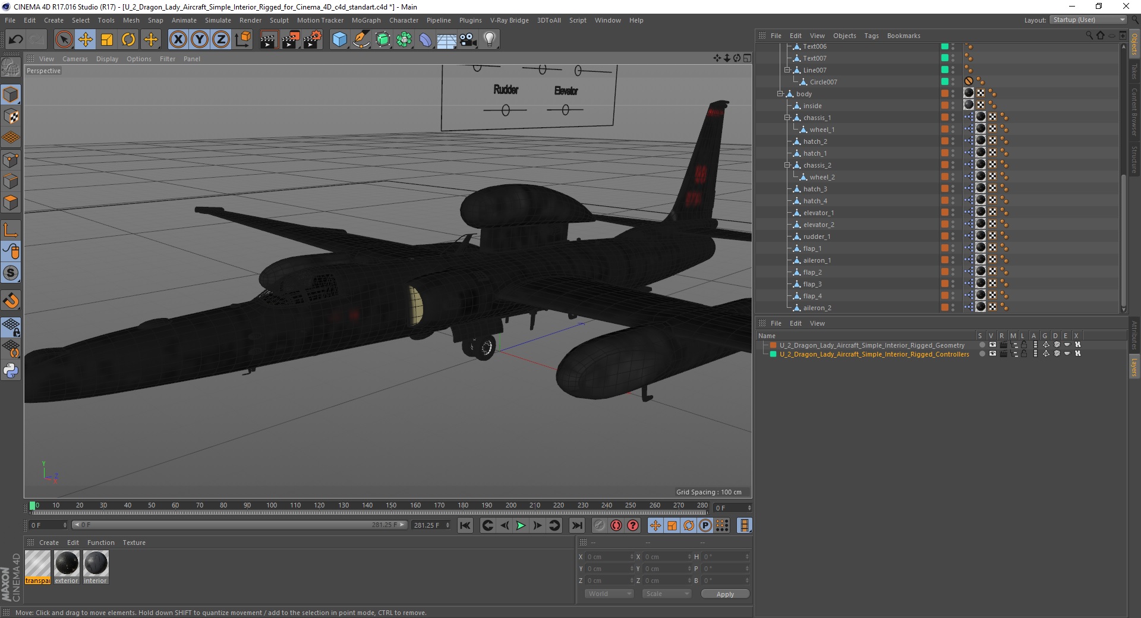The image size is (1141, 618).
Task: Click the Controllers layer color swatch
Action: pos(773,354)
